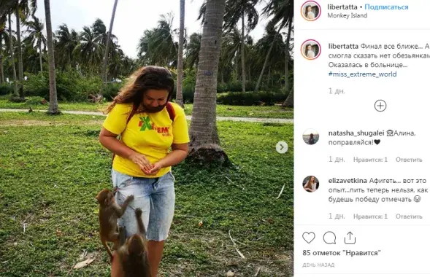
Task: Open the Monkey Island location
Action: coord(348,15)
